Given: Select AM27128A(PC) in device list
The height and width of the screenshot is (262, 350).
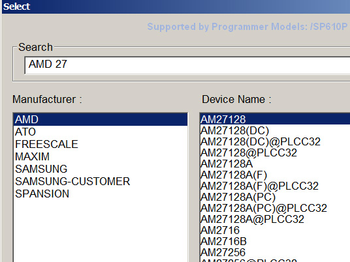Looking at the screenshot, I should point(275,197).
